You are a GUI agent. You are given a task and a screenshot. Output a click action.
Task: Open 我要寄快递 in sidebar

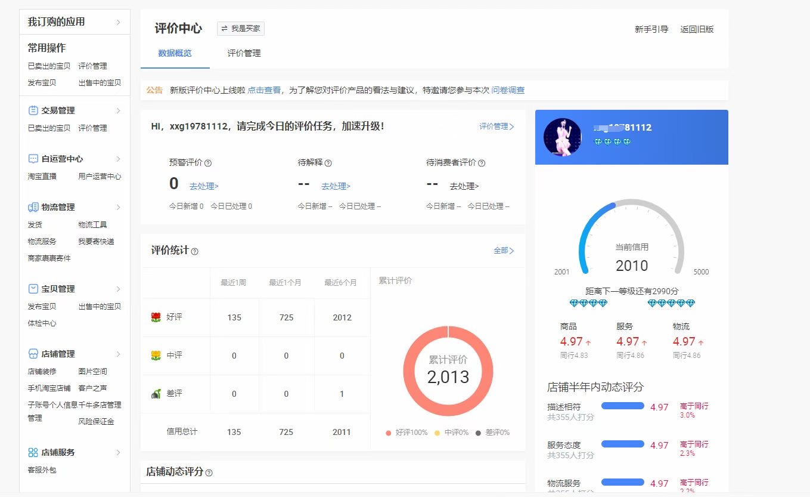96,242
